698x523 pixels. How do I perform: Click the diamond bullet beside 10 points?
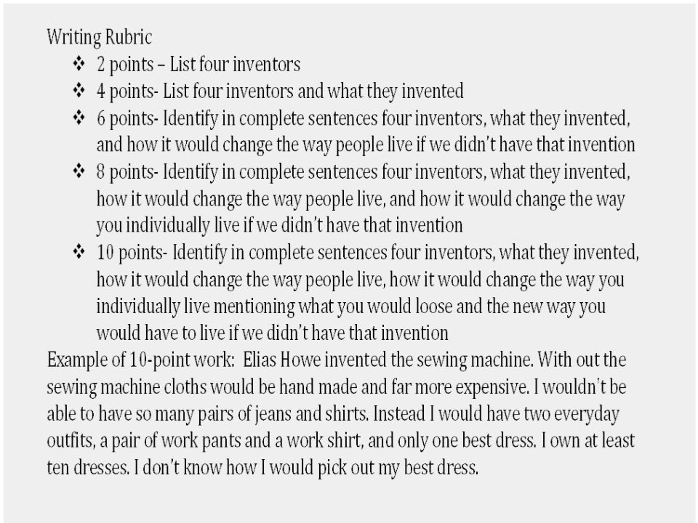[79, 252]
